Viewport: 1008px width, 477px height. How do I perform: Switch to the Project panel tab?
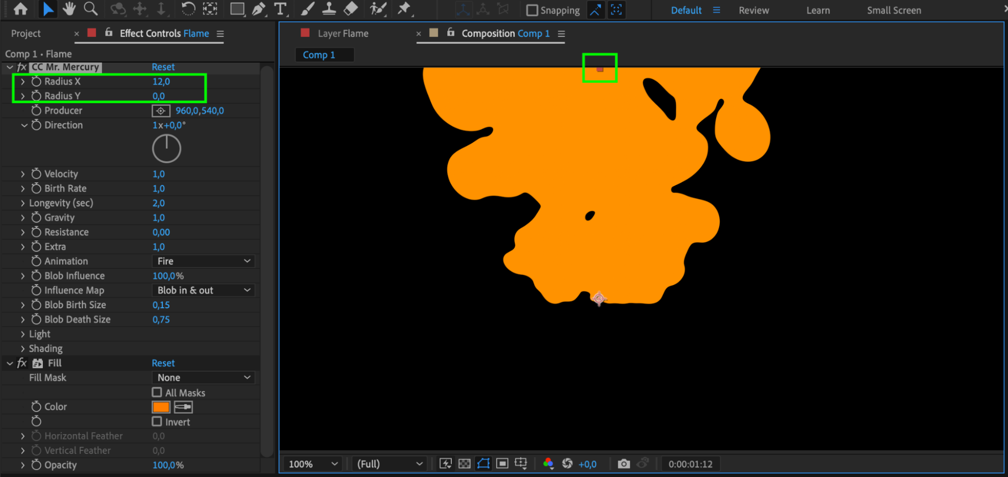[26, 34]
